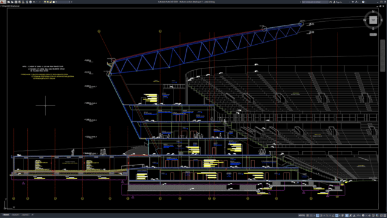Click the S compass letter on ViewCube
The height and width of the screenshot is (218, 387).
coord(373,28)
